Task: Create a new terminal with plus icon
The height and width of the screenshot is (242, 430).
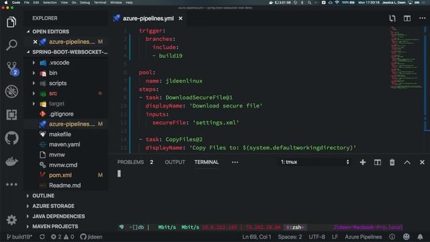Action: [363, 162]
